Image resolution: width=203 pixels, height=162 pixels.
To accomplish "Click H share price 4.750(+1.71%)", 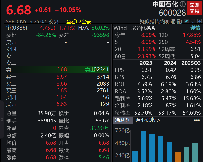I will 58,28.
